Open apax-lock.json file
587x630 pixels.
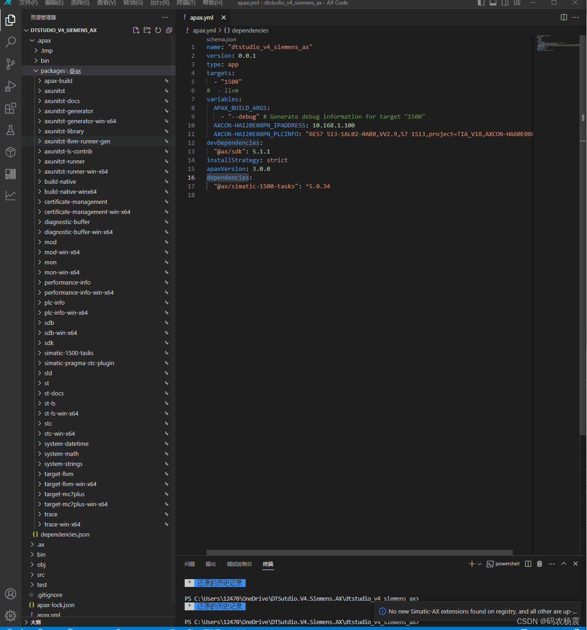point(99,605)
